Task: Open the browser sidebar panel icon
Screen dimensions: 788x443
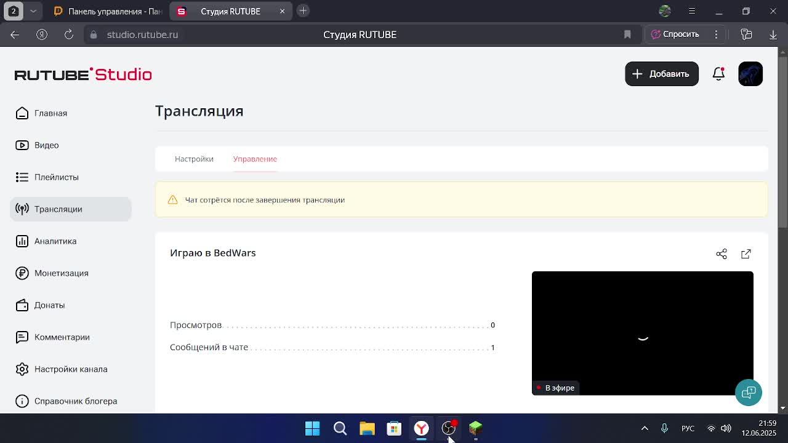Action: (746, 34)
